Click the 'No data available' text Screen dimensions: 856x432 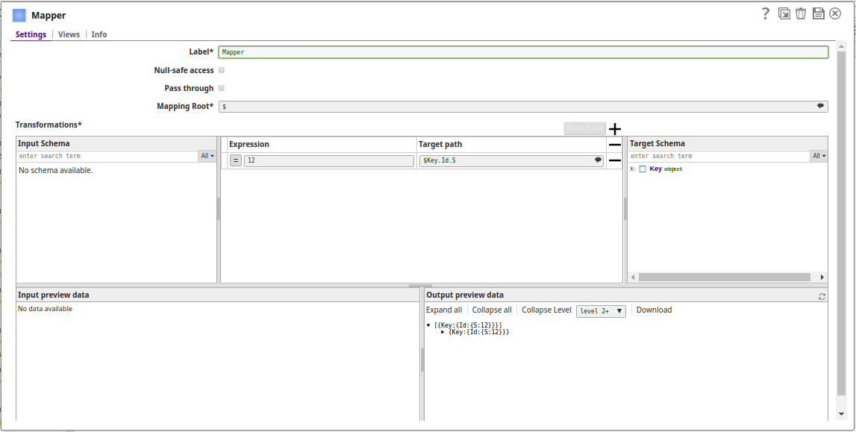tap(46, 309)
